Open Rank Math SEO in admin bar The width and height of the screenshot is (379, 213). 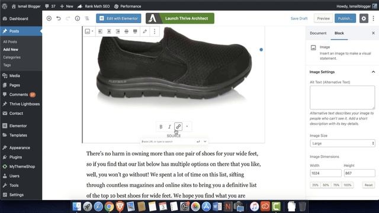(x=94, y=7)
